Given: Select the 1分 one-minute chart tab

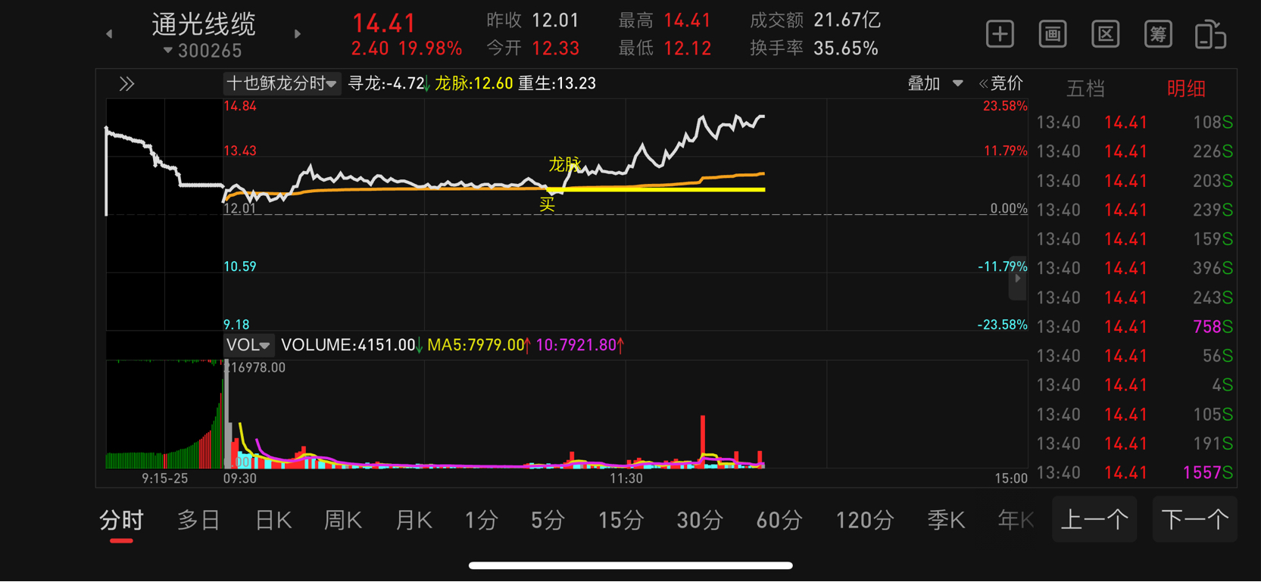Looking at the screenshot, I should pyautogui.click(x=482, y=520).
